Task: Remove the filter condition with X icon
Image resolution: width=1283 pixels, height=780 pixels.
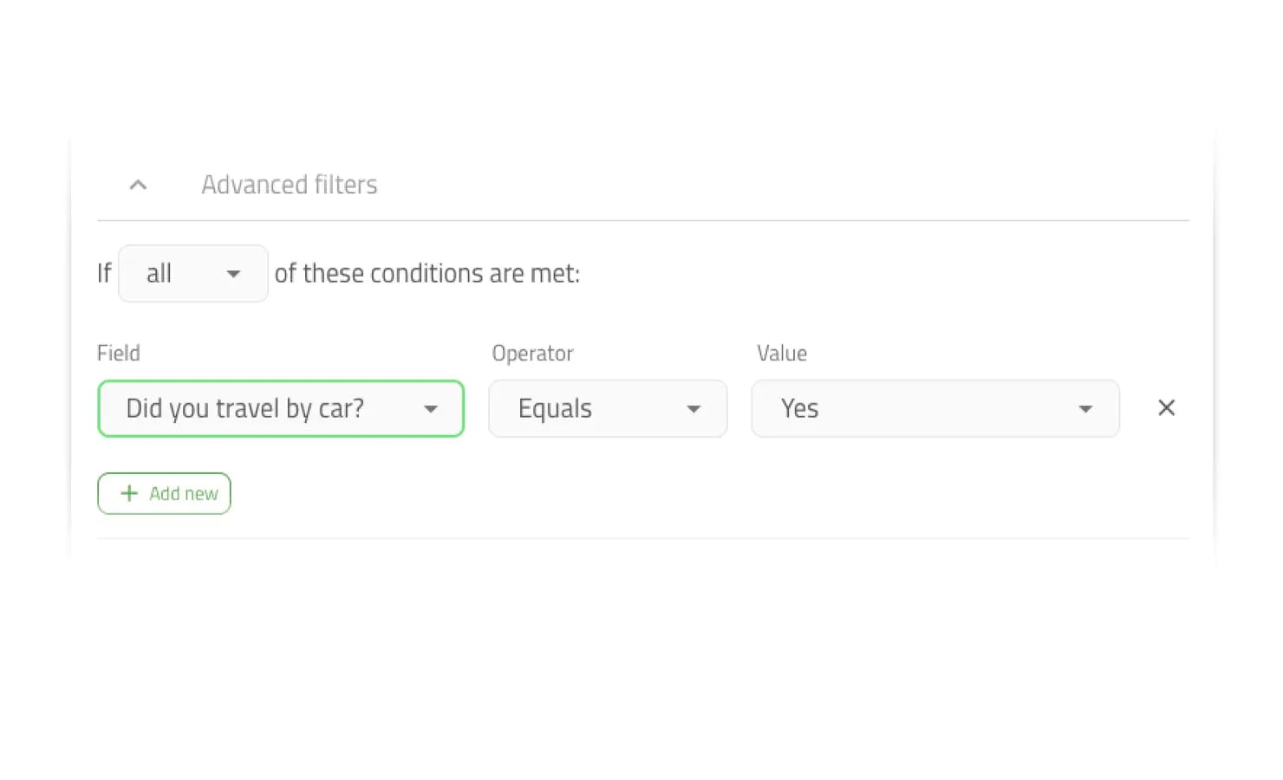Action: pos(1166,408)
